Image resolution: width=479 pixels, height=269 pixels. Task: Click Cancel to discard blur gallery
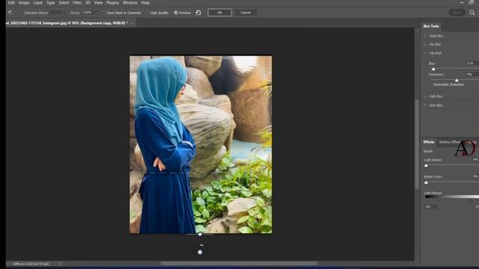point(245,13)
